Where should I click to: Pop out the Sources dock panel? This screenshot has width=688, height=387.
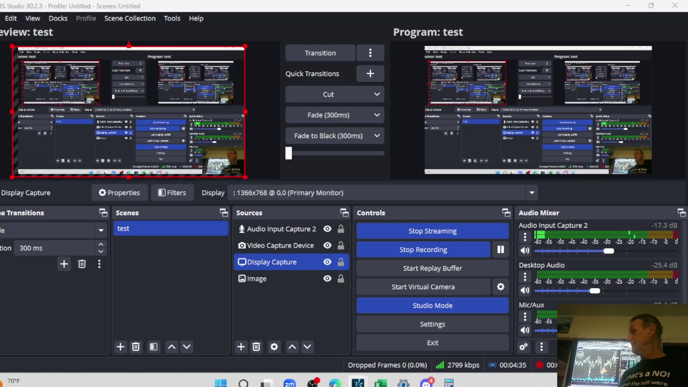tap(344, 213)
